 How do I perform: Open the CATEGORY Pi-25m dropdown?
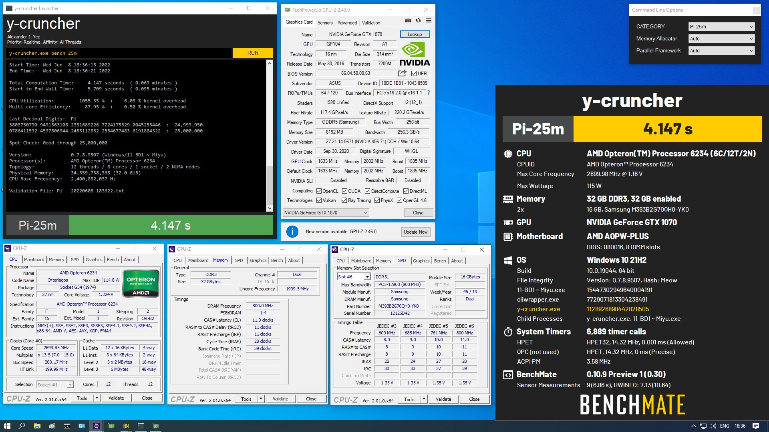pyautogui.click(x=722, y=27)
